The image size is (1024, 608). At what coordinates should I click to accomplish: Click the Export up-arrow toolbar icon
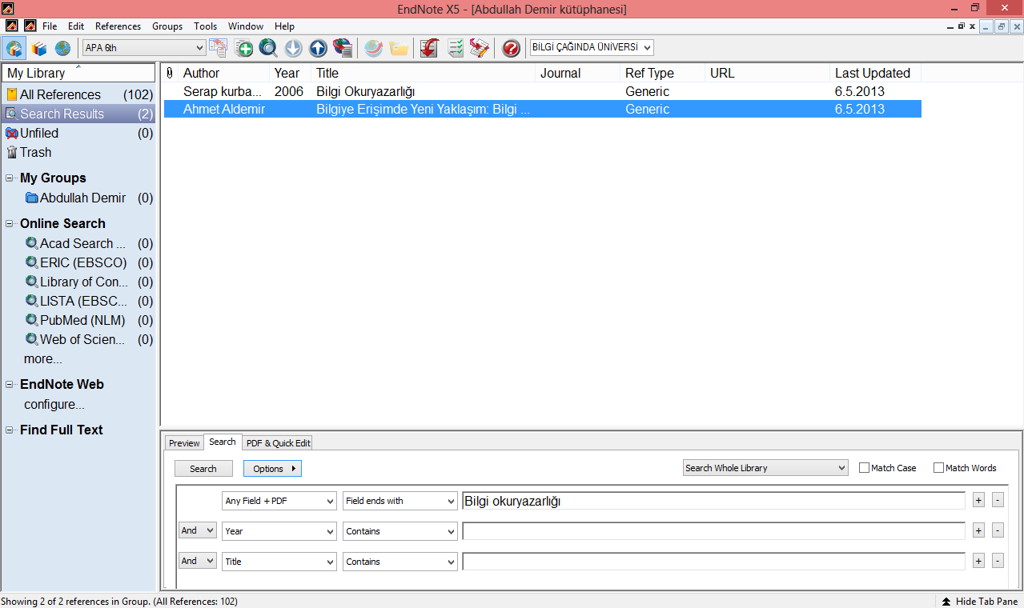click(318, 48)
